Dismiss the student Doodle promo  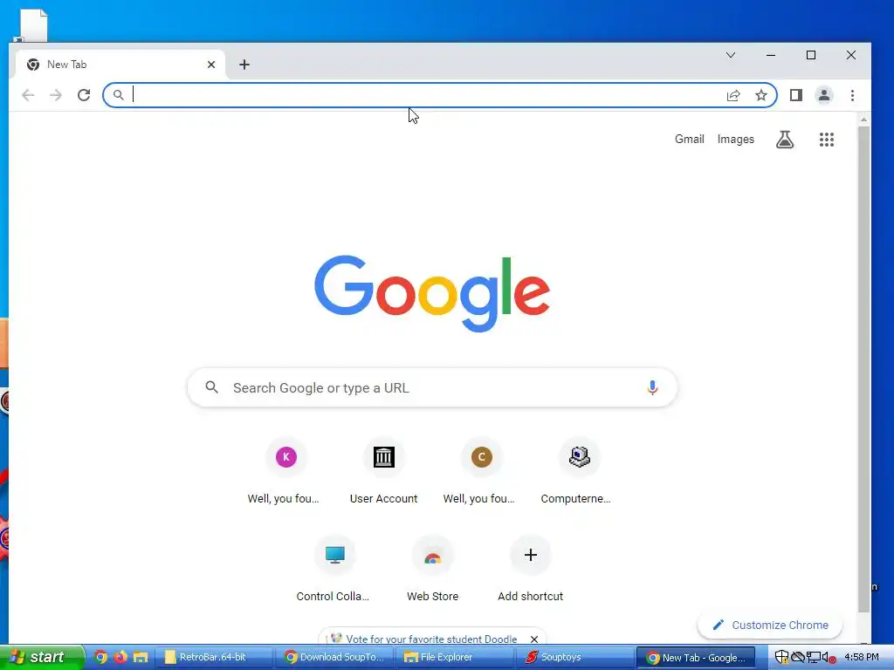tap(534, 639)
